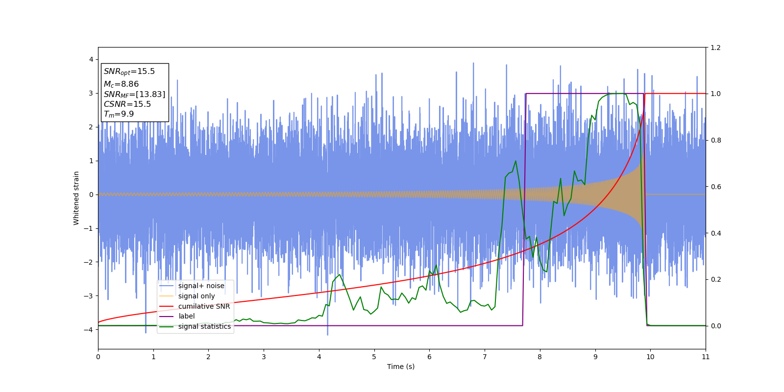
Task: Click x-axis tick label 11
Action: [x=706, y=357]
